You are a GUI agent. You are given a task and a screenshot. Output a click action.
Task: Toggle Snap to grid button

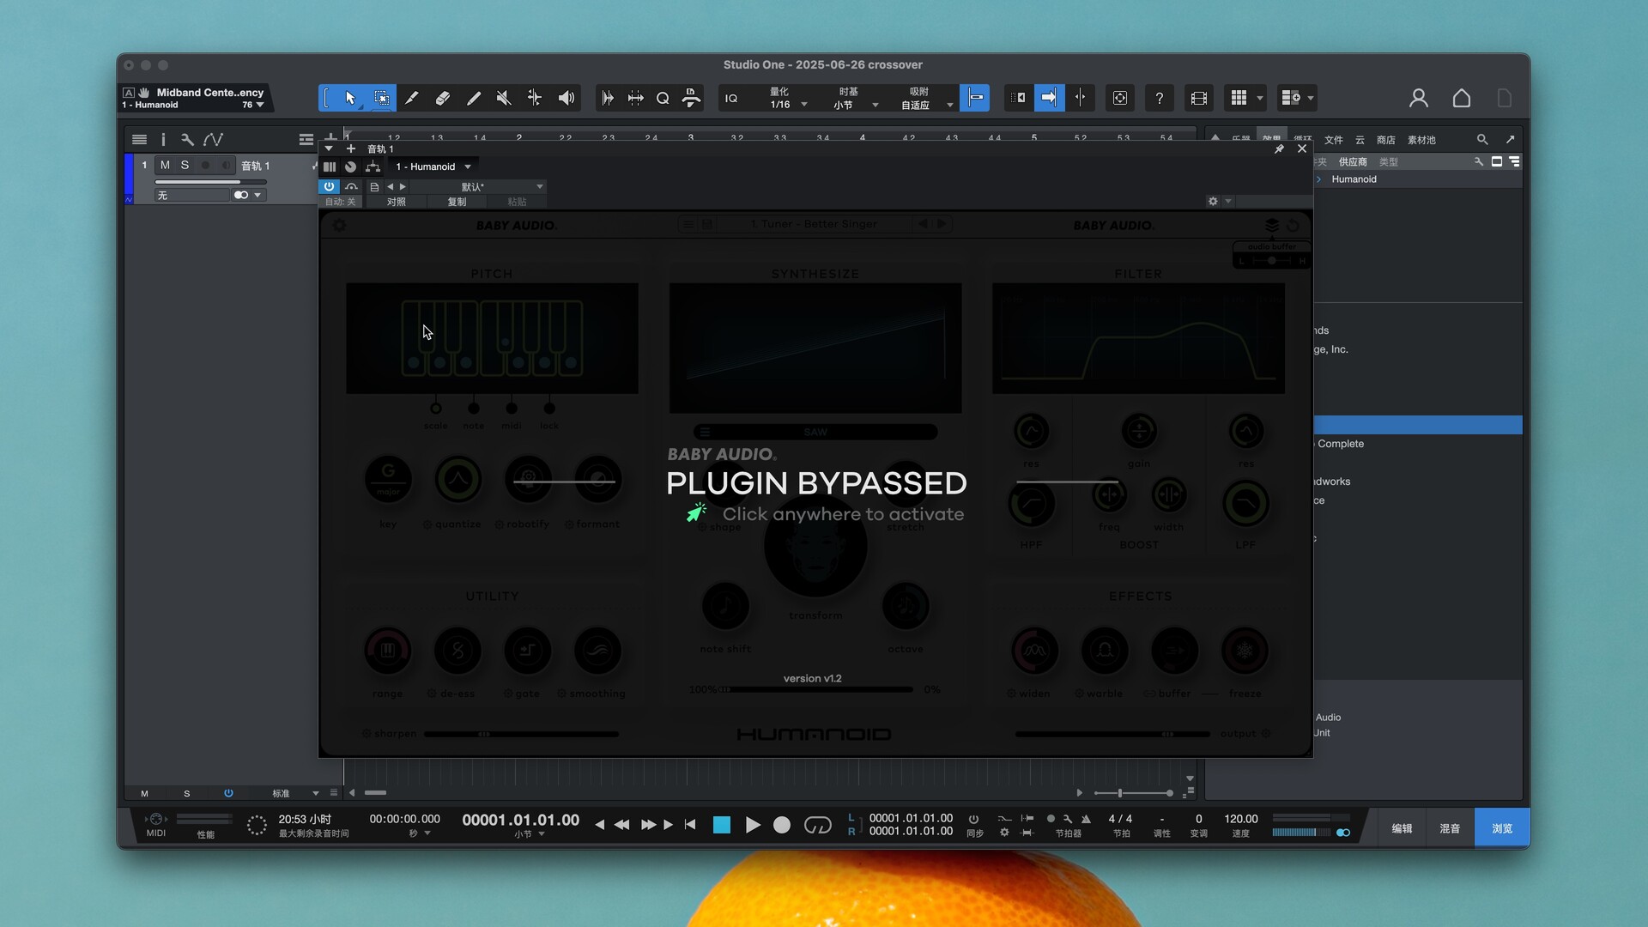[976, 98]
